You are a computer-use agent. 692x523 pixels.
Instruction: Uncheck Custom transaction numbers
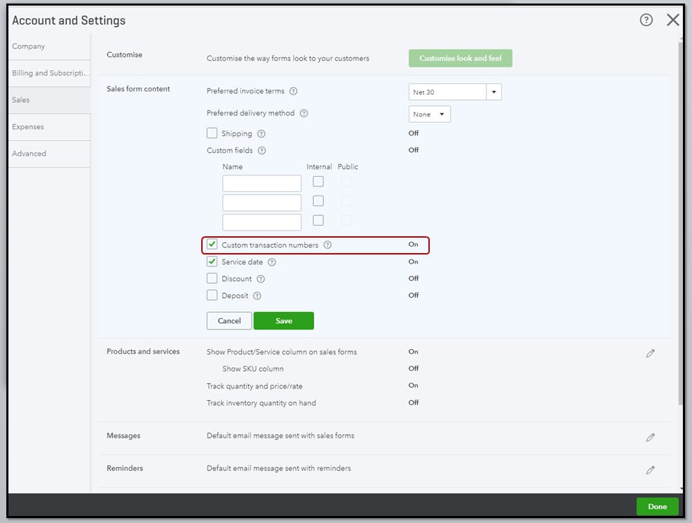coord(212,245)
